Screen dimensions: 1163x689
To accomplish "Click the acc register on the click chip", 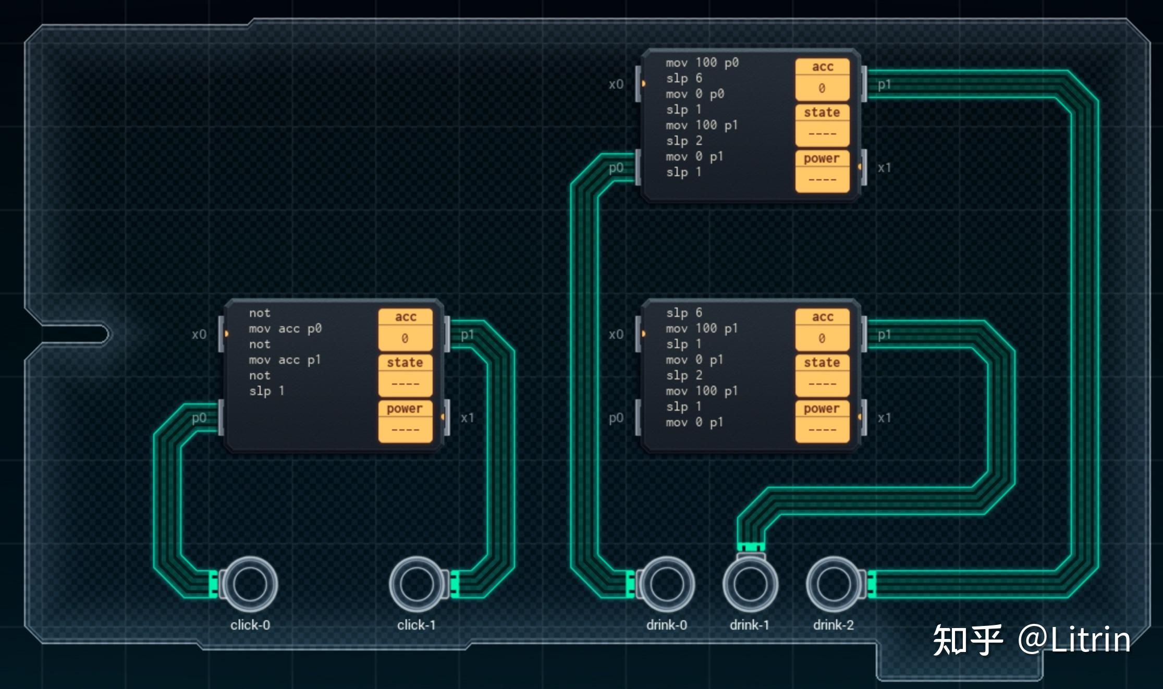I will [x=406, y=330].
